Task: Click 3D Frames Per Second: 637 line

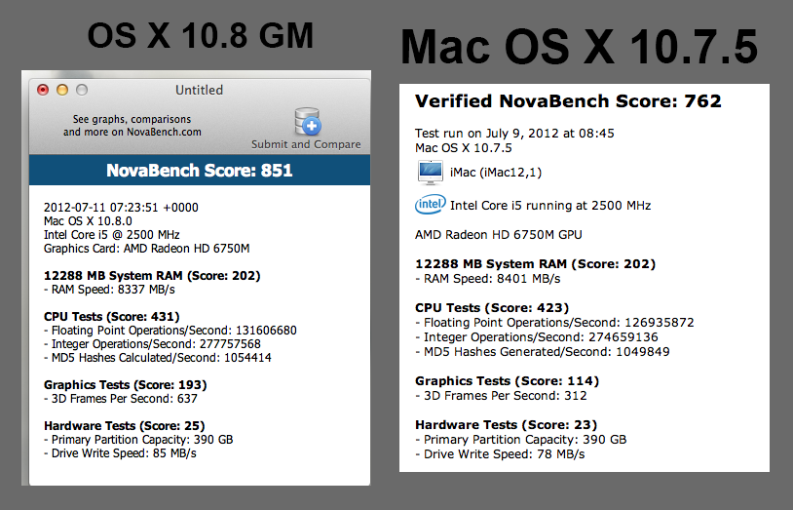Action: click(x=121, y=399)
